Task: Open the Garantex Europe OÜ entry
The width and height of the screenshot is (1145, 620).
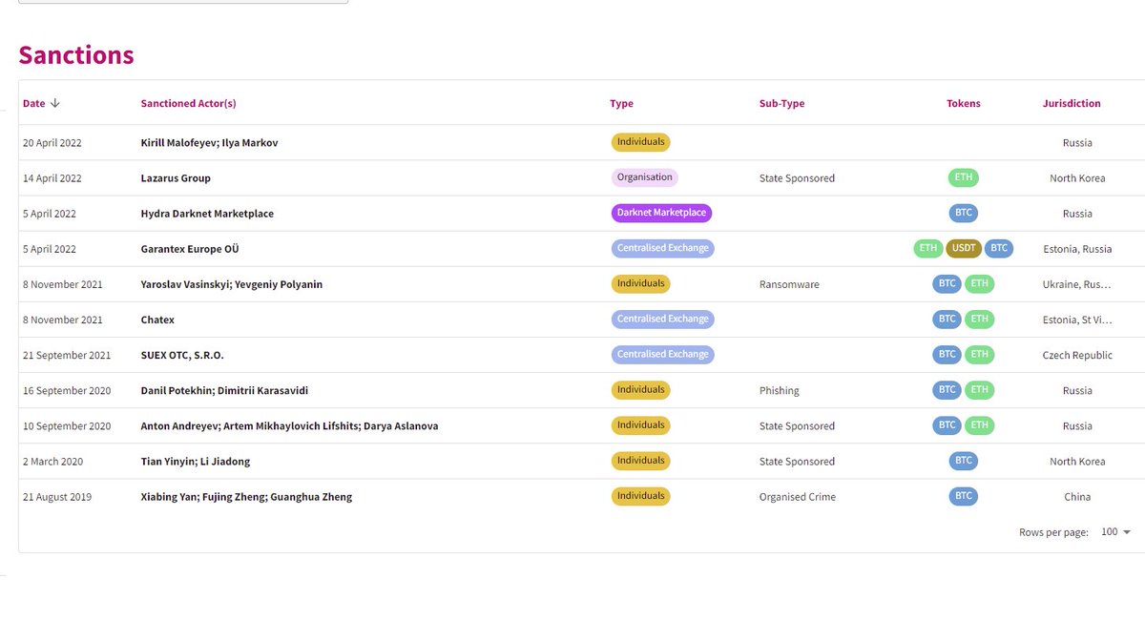Action: (190, 249)
